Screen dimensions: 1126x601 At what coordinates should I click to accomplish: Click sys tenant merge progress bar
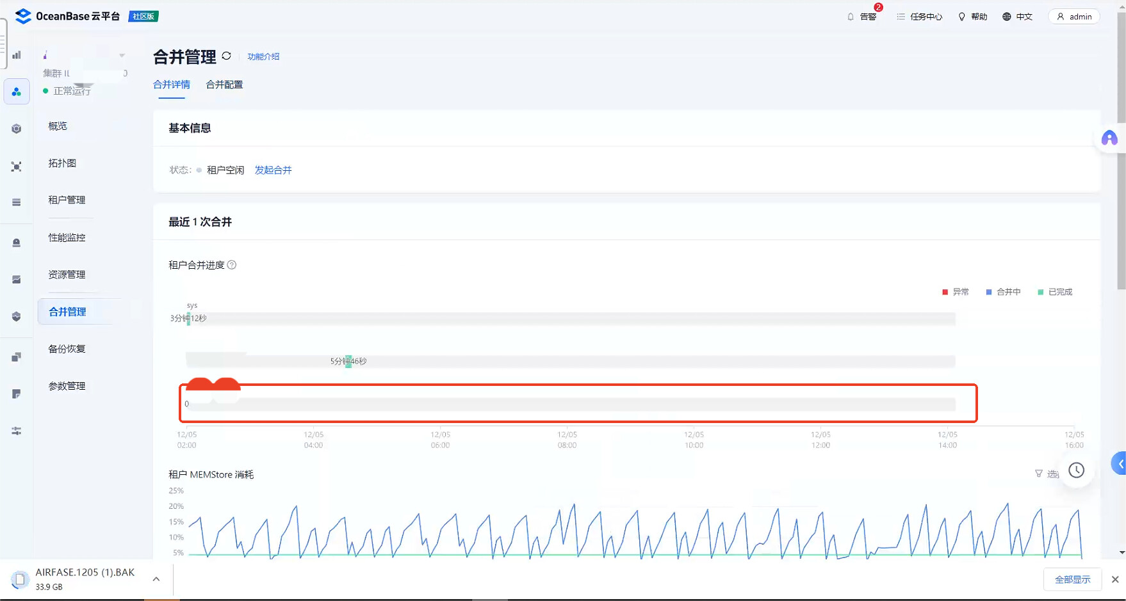click(x=571, y=319)
